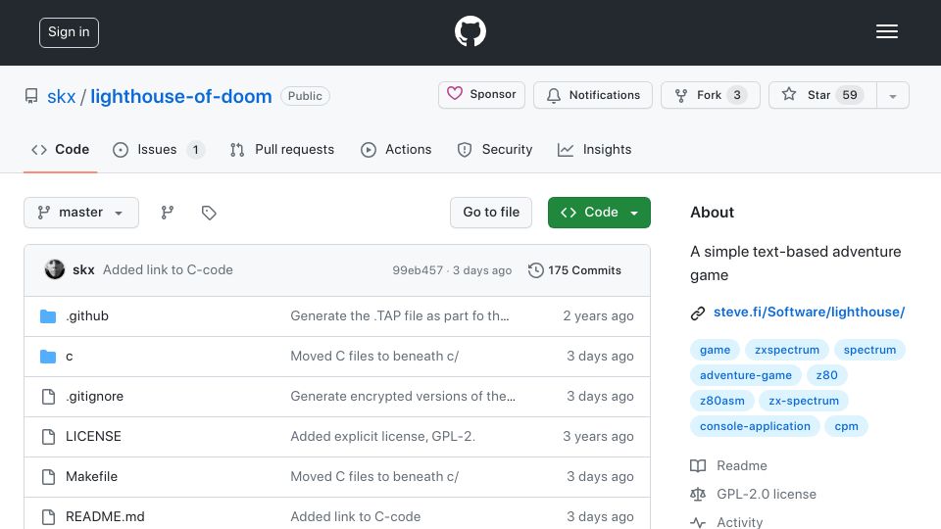Open the Insights tab

(594, 149)
